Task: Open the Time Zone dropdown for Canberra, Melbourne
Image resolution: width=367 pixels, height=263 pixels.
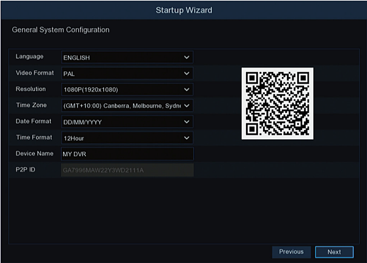Action: click(x=127, y=106)
